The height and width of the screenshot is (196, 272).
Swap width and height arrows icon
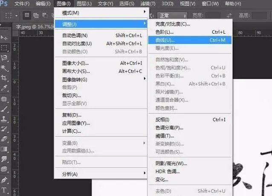[229, 15]
